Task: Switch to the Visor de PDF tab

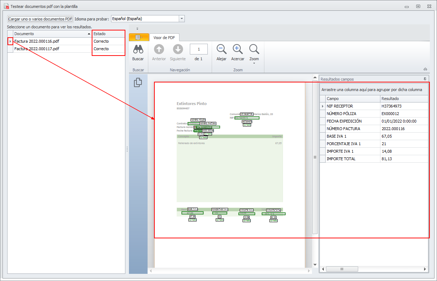Action: click(164, 38)
